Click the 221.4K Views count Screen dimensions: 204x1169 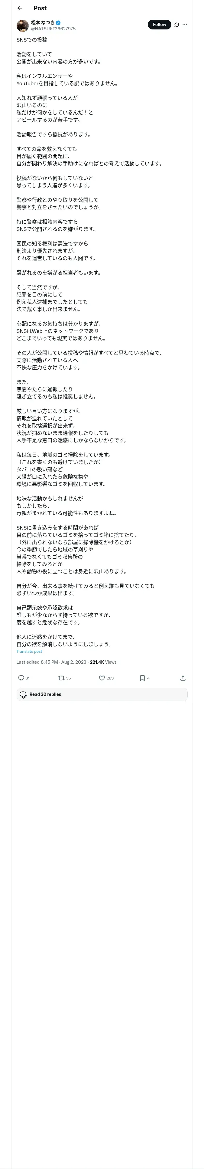coord(103,662)
